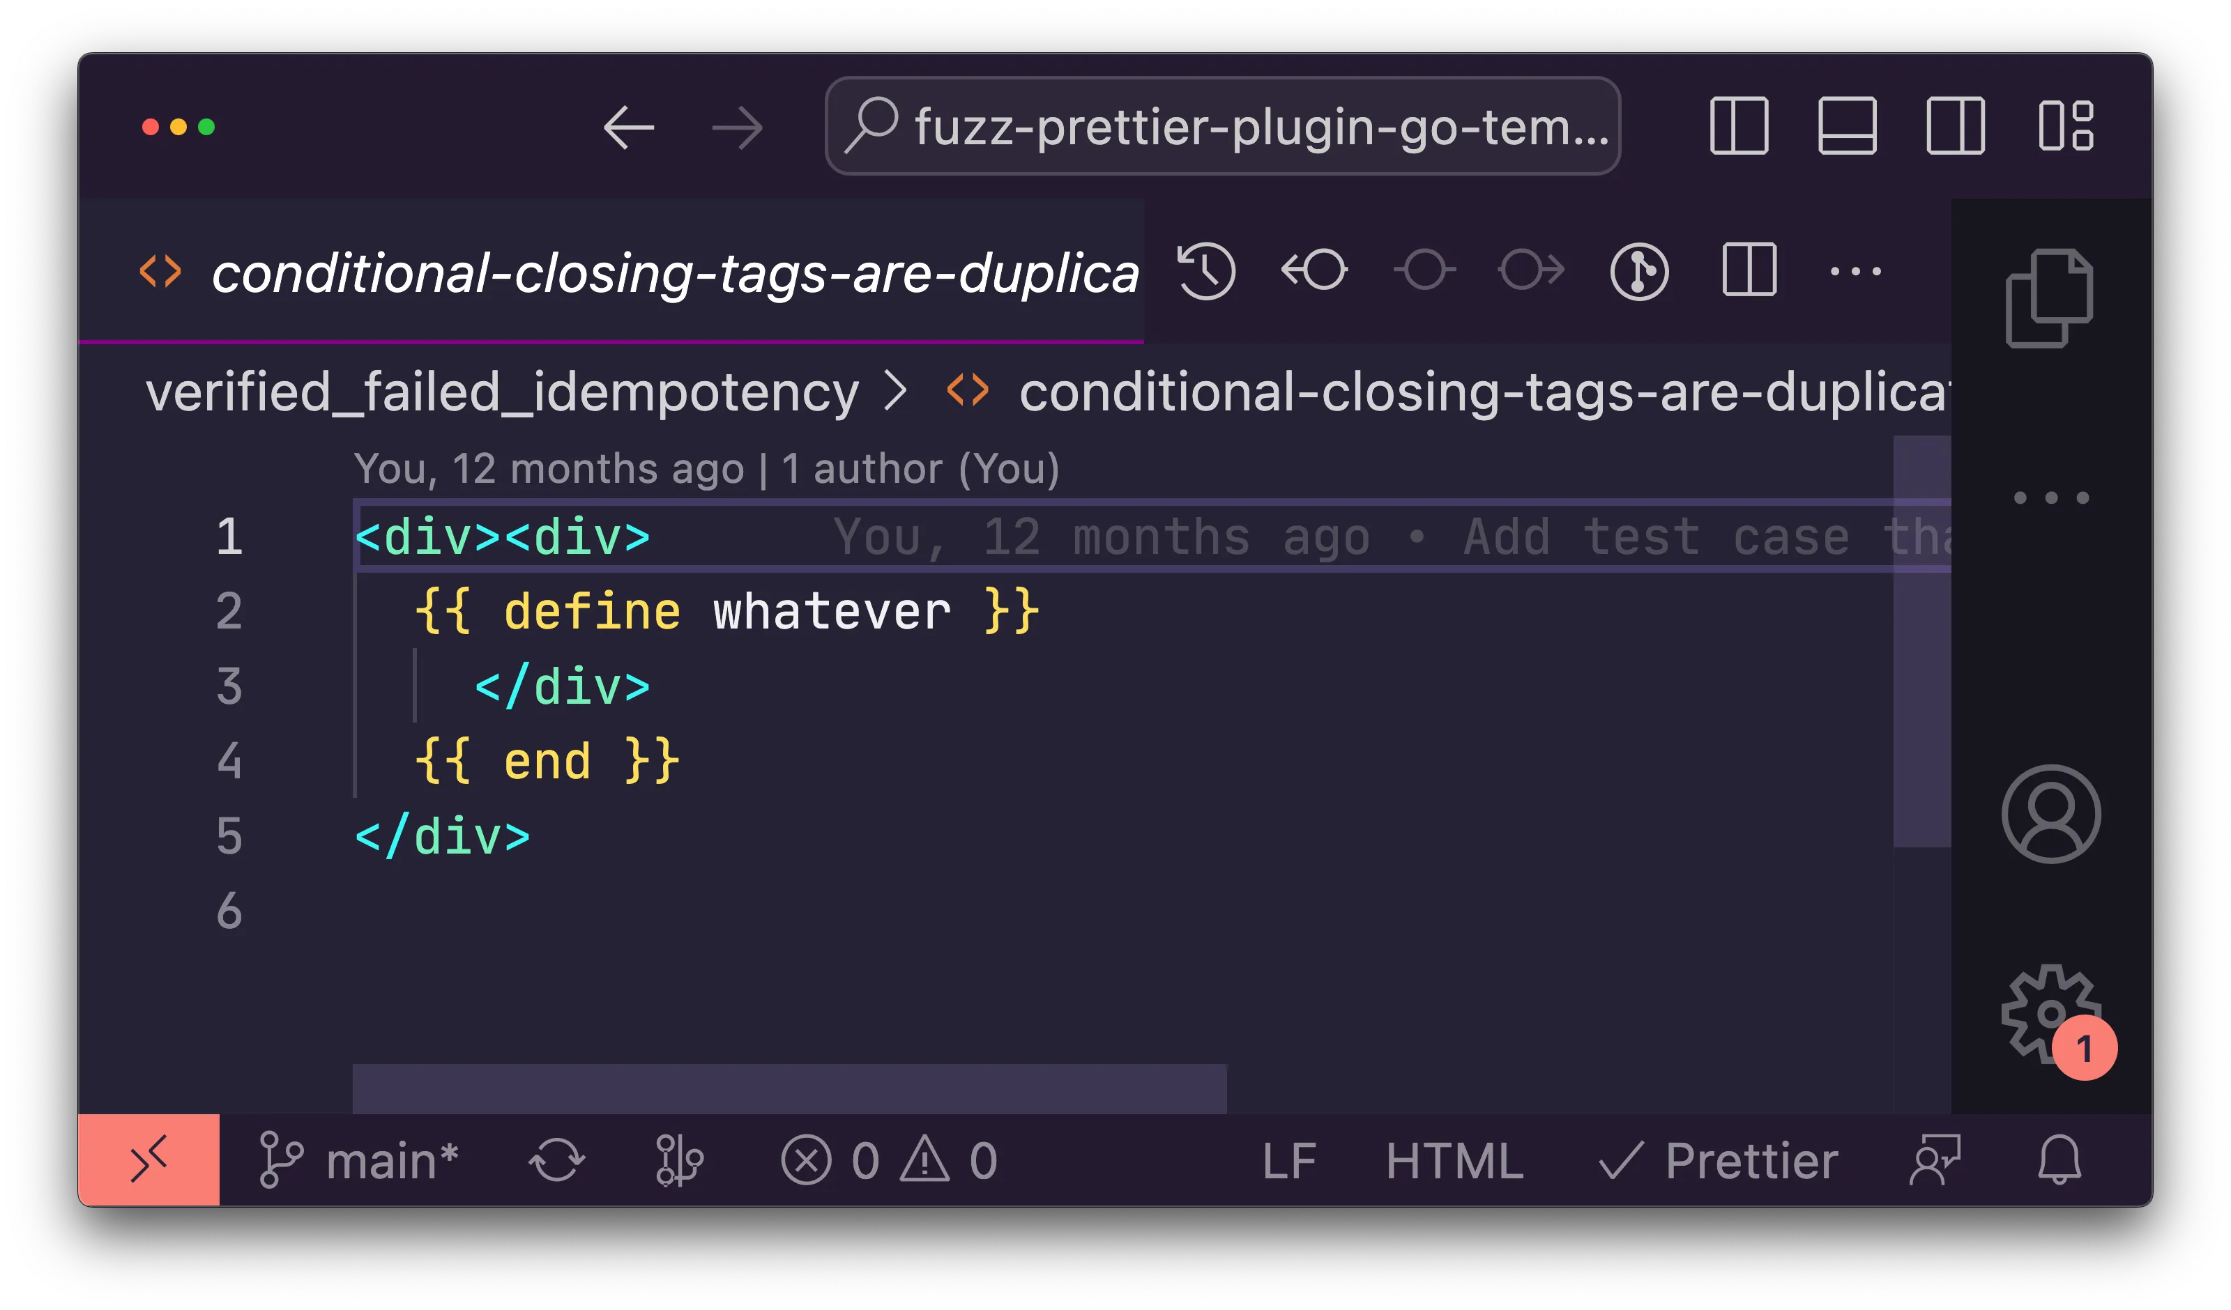The image size is (2231, 1310).
Task: Open previous revision changes icon
Action: (x=1315, y=271)
